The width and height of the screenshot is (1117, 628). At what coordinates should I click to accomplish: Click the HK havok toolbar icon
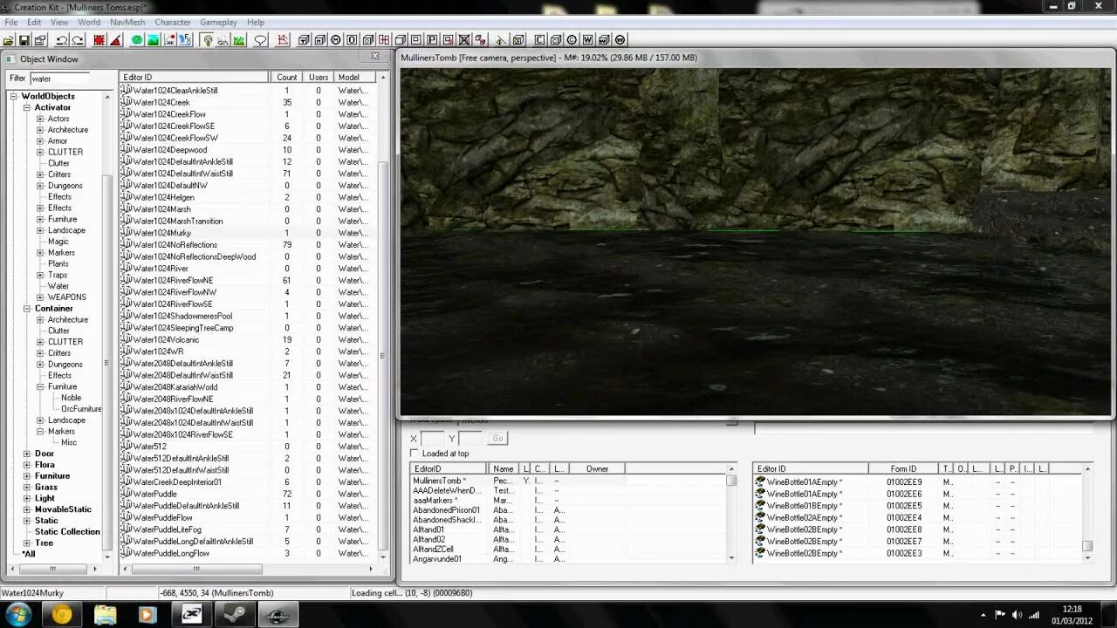pos(170,40)
